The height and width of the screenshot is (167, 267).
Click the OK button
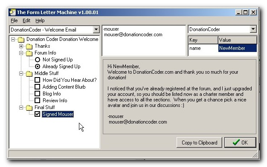coord(240,143)
